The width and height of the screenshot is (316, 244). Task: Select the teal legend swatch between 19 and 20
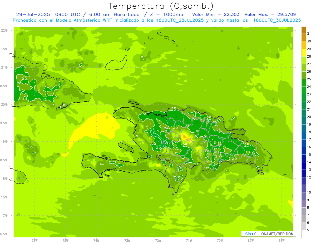click(x=304, y=121)
